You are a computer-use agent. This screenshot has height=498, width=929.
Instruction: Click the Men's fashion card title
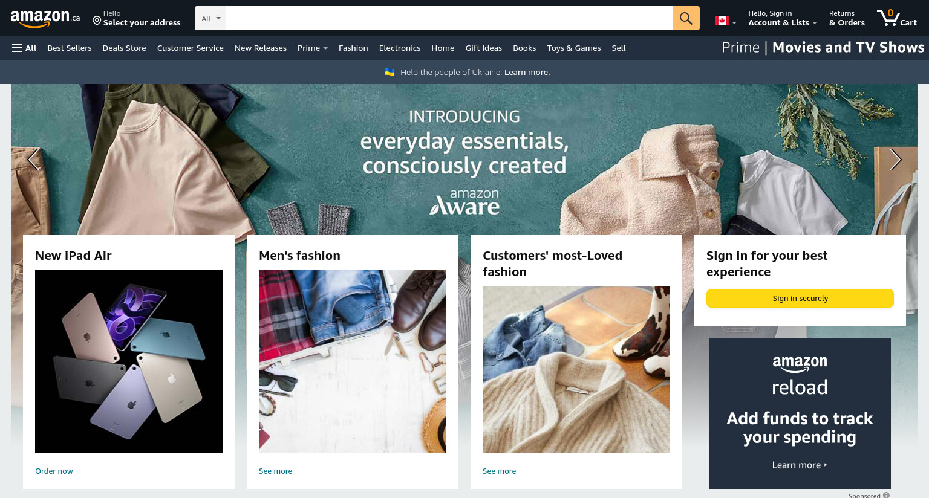(299, 256)
